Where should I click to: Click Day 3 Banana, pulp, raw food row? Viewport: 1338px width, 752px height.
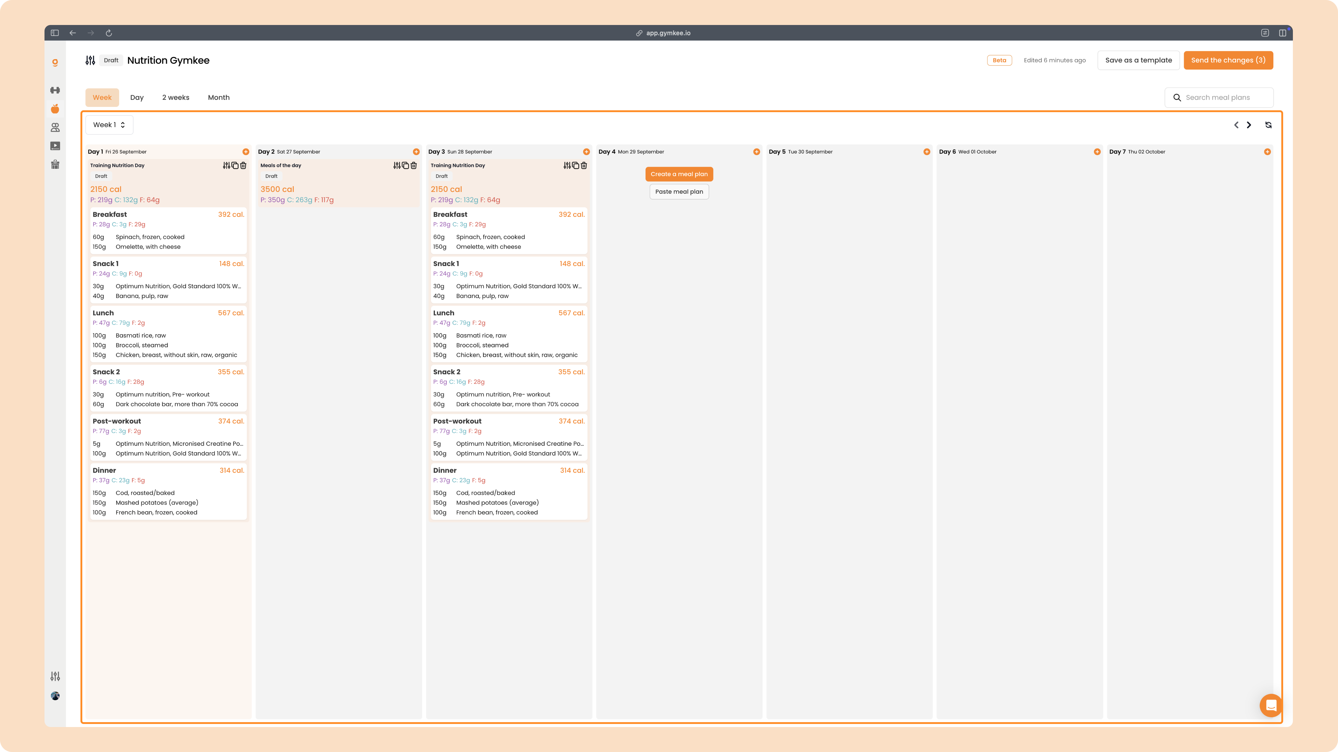tap(509, 296)
